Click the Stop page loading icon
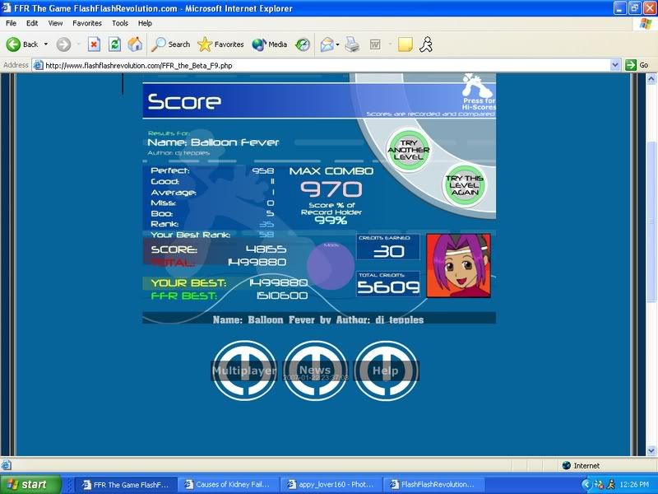This screenshot has width=658, height=494. pyautogui.click(x=94, y=44)
